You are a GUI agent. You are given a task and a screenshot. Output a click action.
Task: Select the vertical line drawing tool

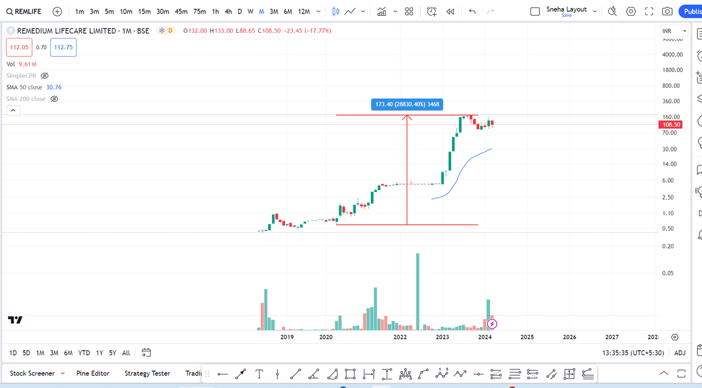pos(277,373)
